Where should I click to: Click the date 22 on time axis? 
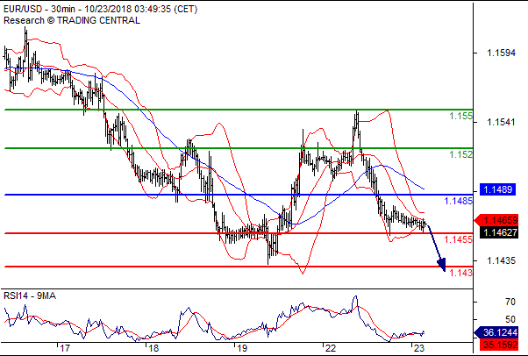click(331, 348)
